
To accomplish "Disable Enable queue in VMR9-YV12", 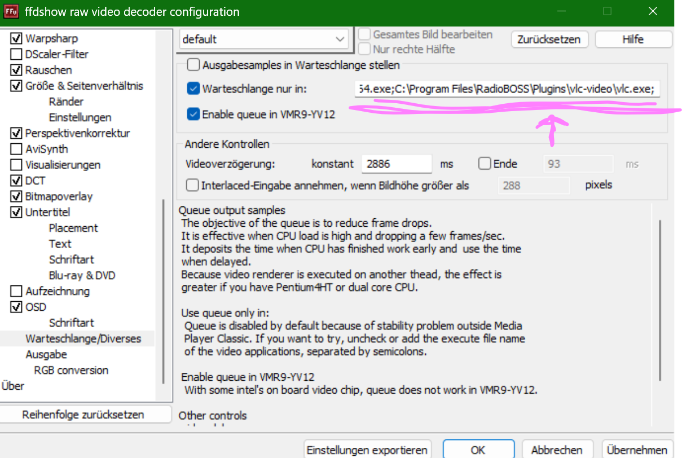I will click(193, 114).
